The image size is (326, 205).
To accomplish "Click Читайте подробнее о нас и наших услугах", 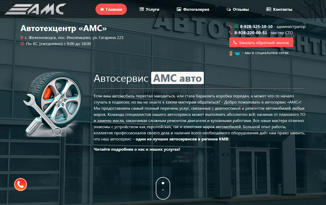I will (x=137, y=149).
